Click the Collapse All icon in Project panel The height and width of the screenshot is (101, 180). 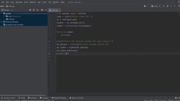37,10
